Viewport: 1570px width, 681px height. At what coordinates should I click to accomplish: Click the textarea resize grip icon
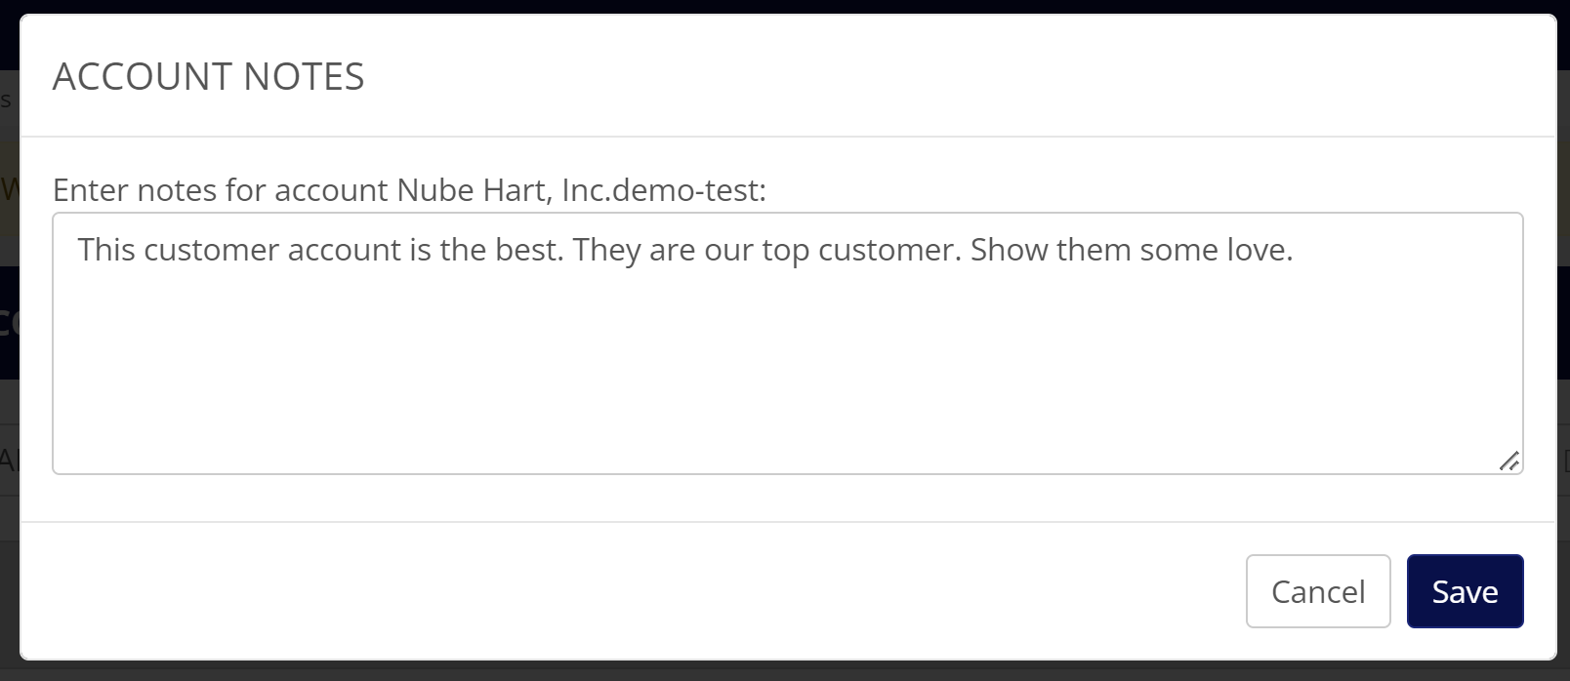click(1508, 461)
